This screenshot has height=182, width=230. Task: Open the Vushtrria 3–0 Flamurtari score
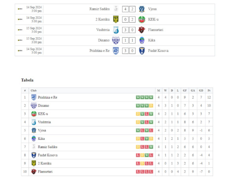click(x=129, y=30)
